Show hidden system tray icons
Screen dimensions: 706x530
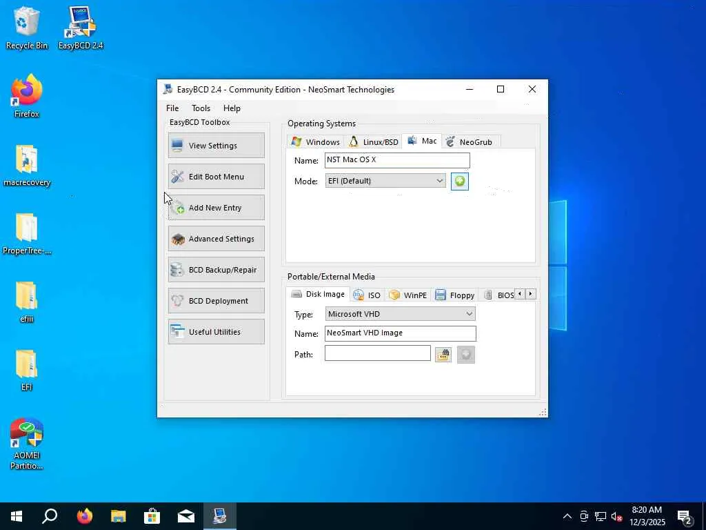tap(567, 516)
